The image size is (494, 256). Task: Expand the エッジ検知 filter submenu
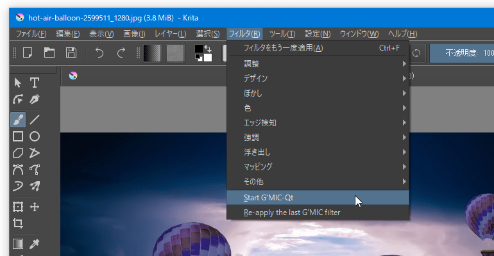[x=318, y=123]
